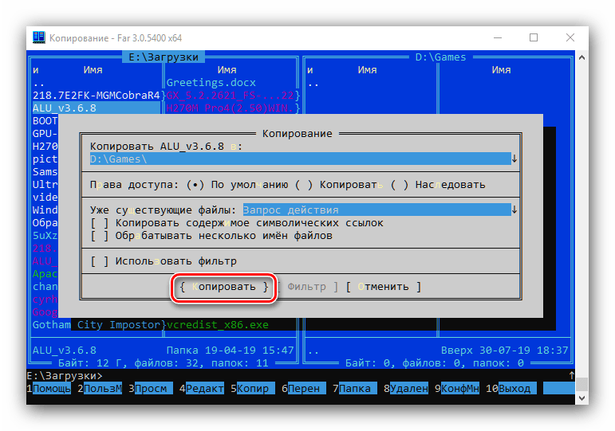Click 1 Помощь in the key bar
Image resolution: width=615 pixels, height=431 pixels.
[49, 388]
